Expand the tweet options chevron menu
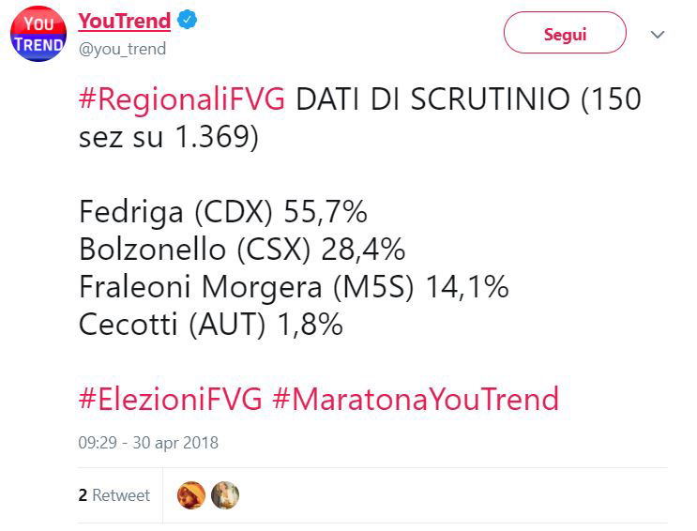697x531 pixels. click(x=658, y=35)
